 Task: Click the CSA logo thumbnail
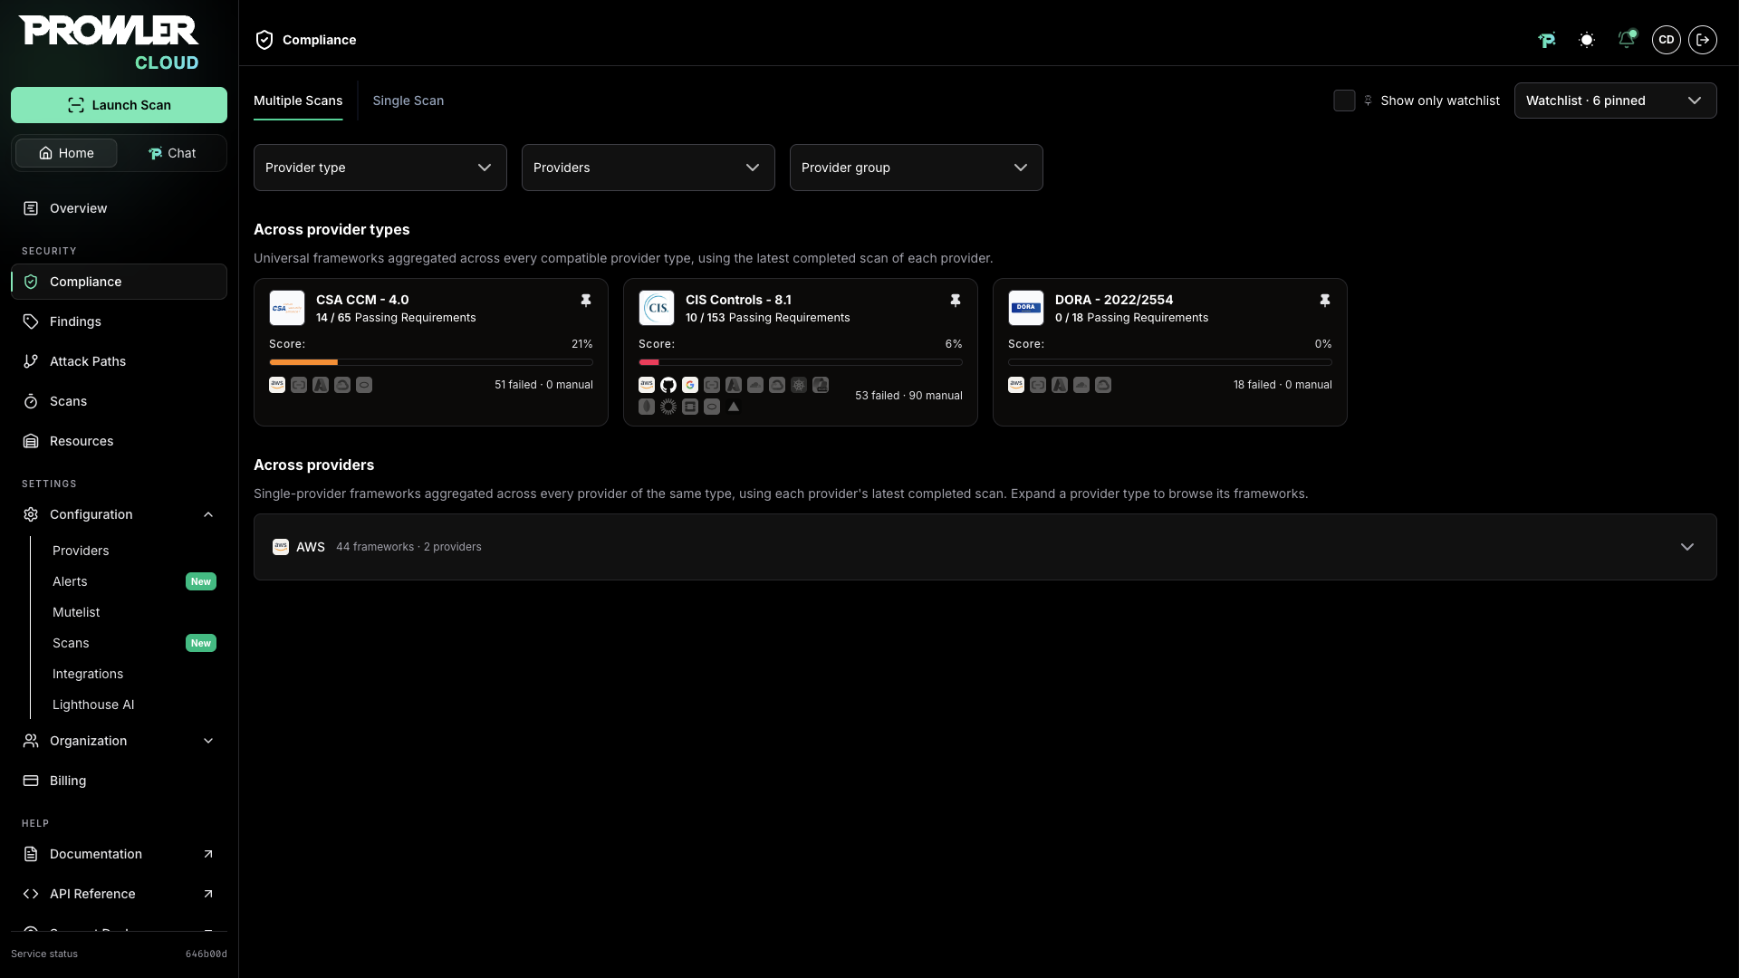(287, 308)
